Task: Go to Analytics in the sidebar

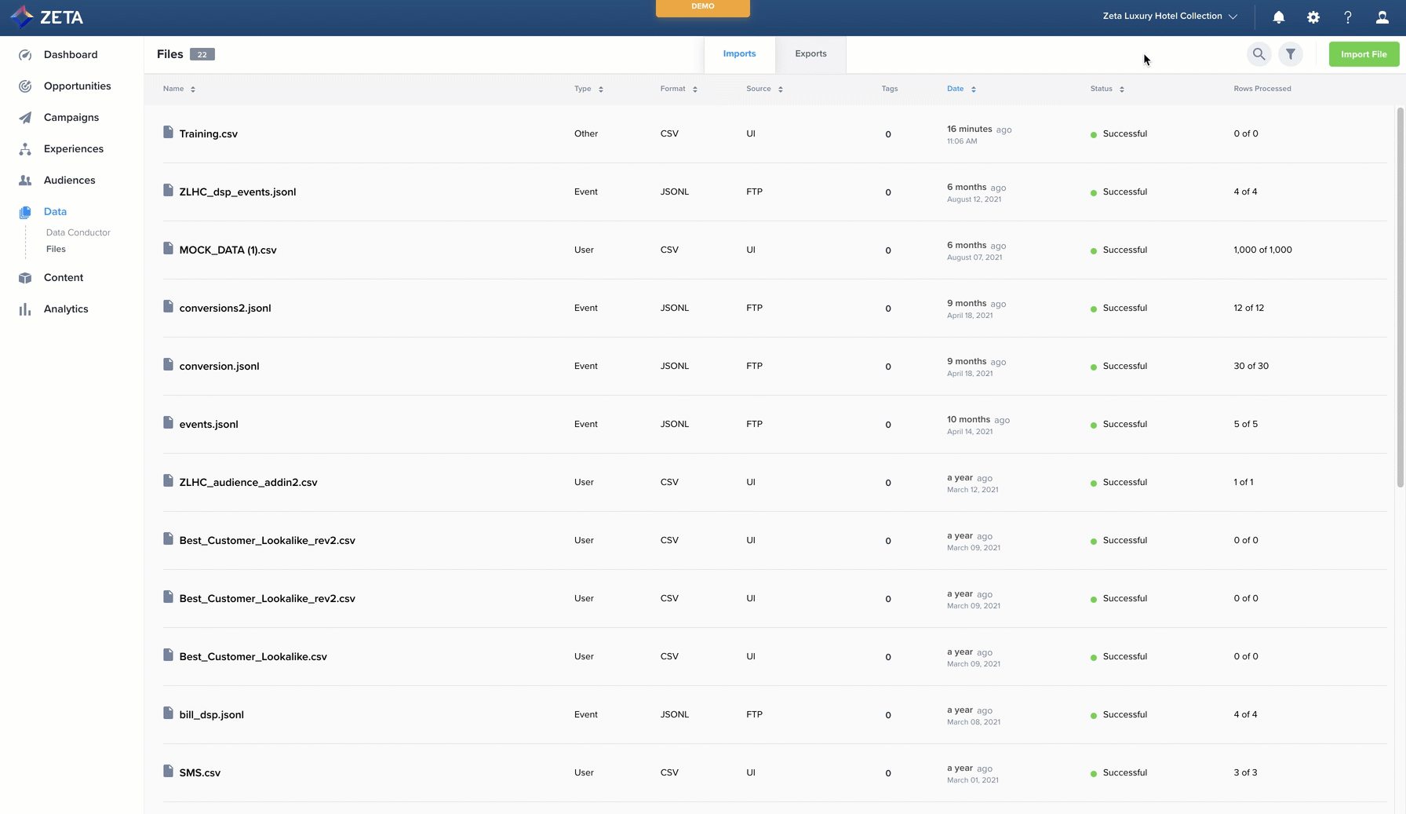Action: tap(66, 309)
